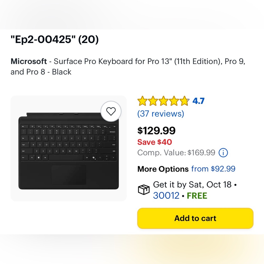
Task: Click the shipping package box icon
Action: [x=143, y=189]
